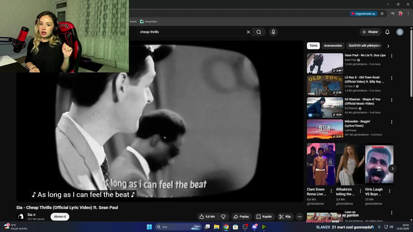Click the Klip scissors button
This screenshot has width=413, height=232.
coord(285,217)
